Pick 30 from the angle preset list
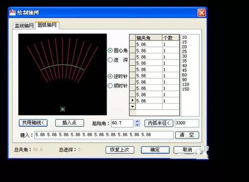This screenshot has height=182, width=249. tap(184, 56)
